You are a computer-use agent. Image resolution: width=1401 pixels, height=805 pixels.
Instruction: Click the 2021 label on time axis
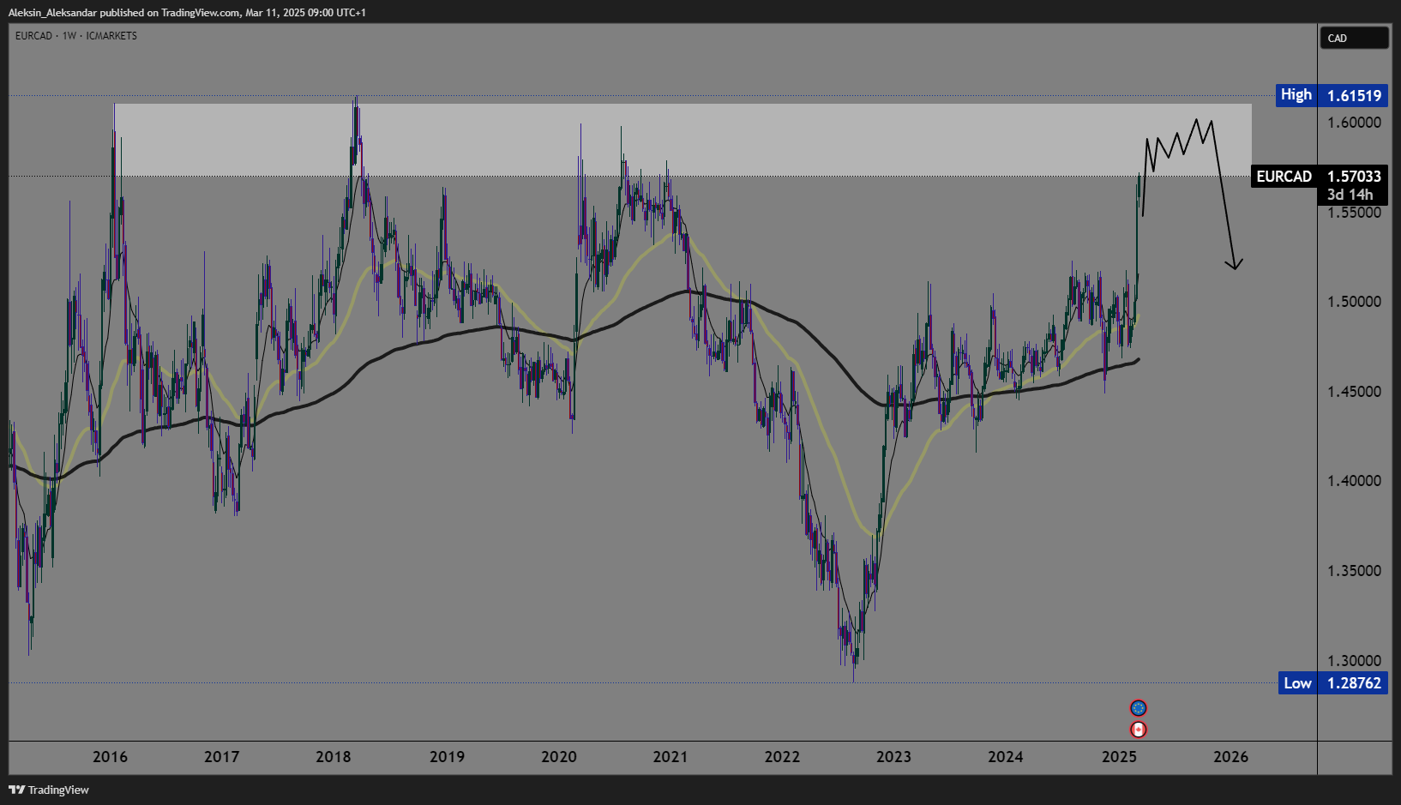tap(670, 757)
